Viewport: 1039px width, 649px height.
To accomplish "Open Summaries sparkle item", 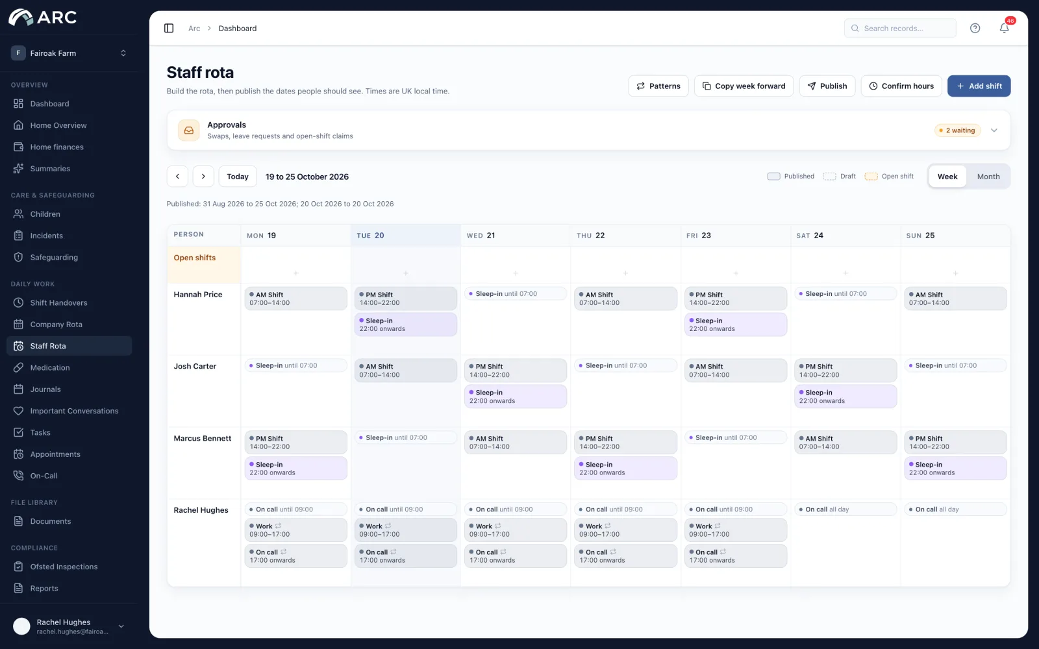I will pos(69,169).
